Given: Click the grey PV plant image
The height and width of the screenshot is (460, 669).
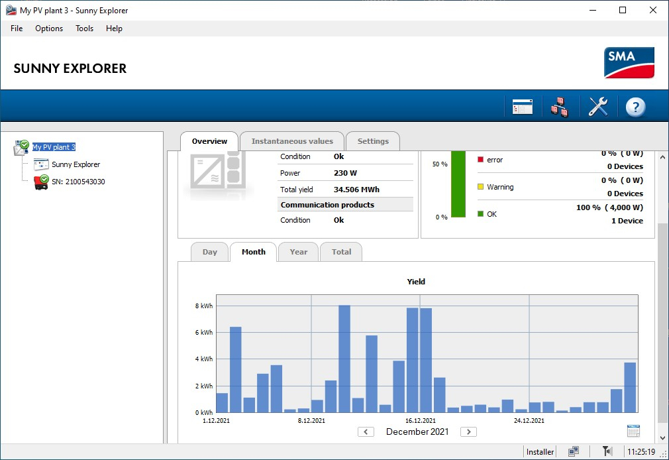Looking at the screenshot, I should [218, 172].
